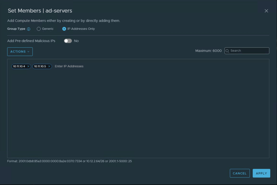Remove the 10.11.10.5 address chip
The width and height of the screenshot is (277, 185).
coord(49,67)
